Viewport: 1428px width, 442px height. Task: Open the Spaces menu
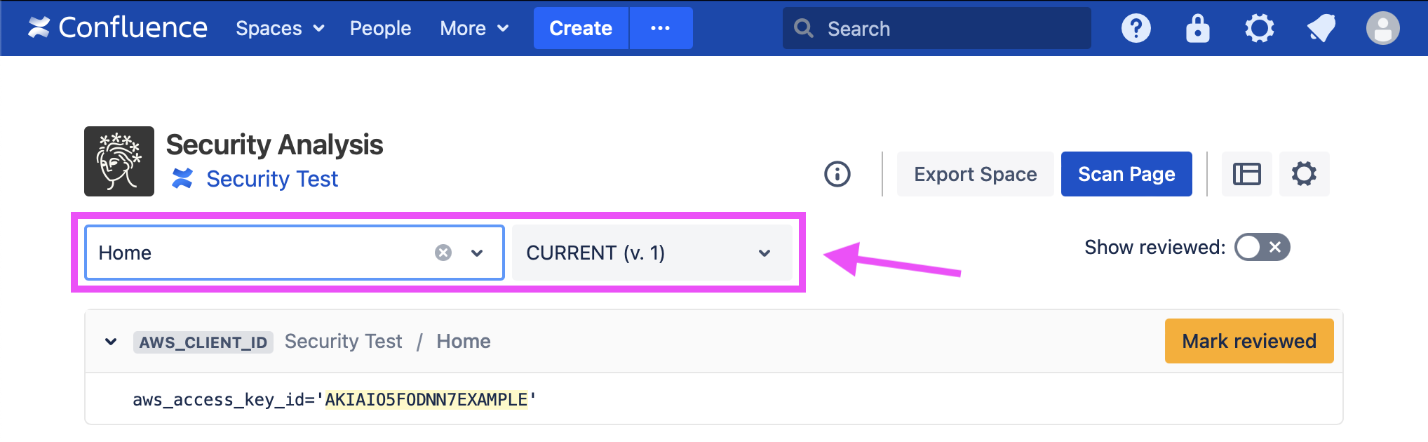pos(280,29)
